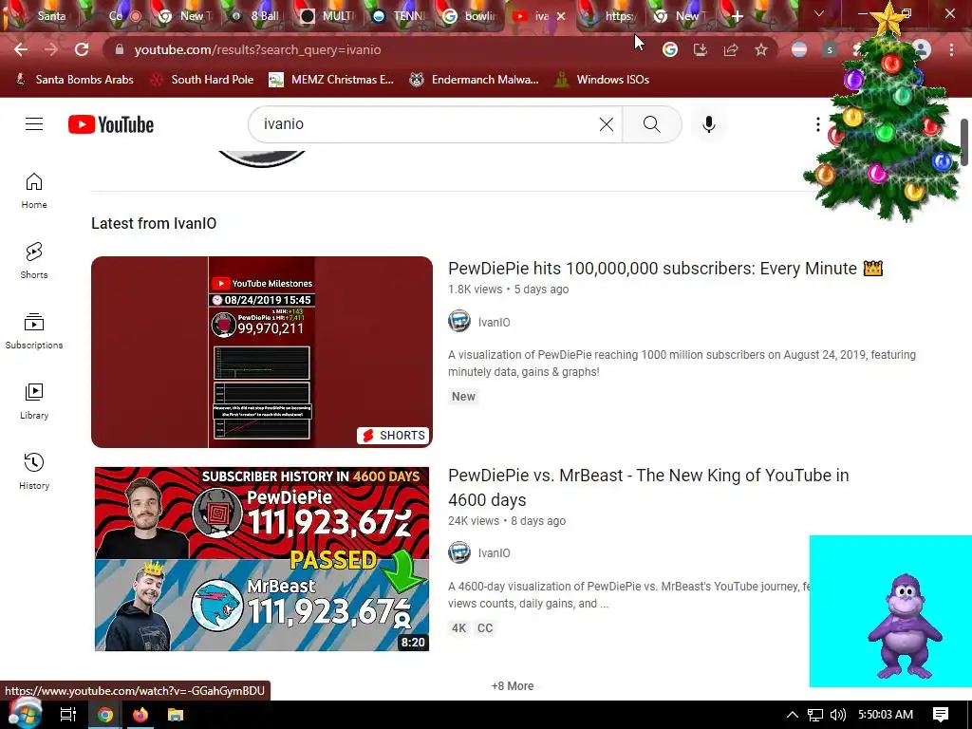Bookmark this page with the star icon

click(x=761, y=49)
